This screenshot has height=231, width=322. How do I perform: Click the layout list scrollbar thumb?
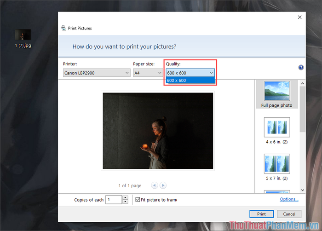[x=303, y=109]
